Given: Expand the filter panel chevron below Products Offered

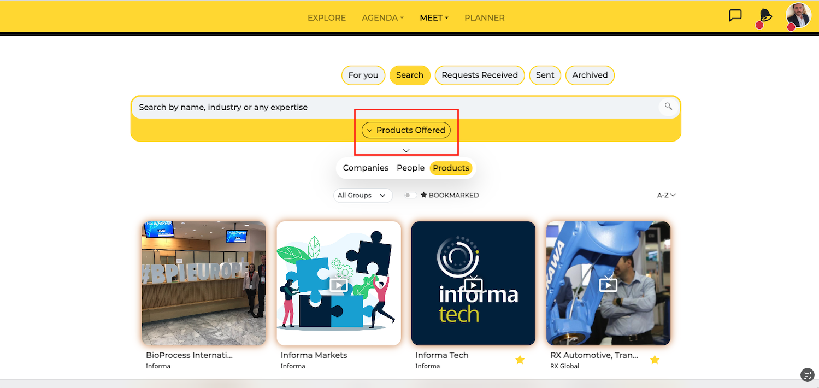Looking at the screenshot, I should pyautogui.click(x=406, y=150).
